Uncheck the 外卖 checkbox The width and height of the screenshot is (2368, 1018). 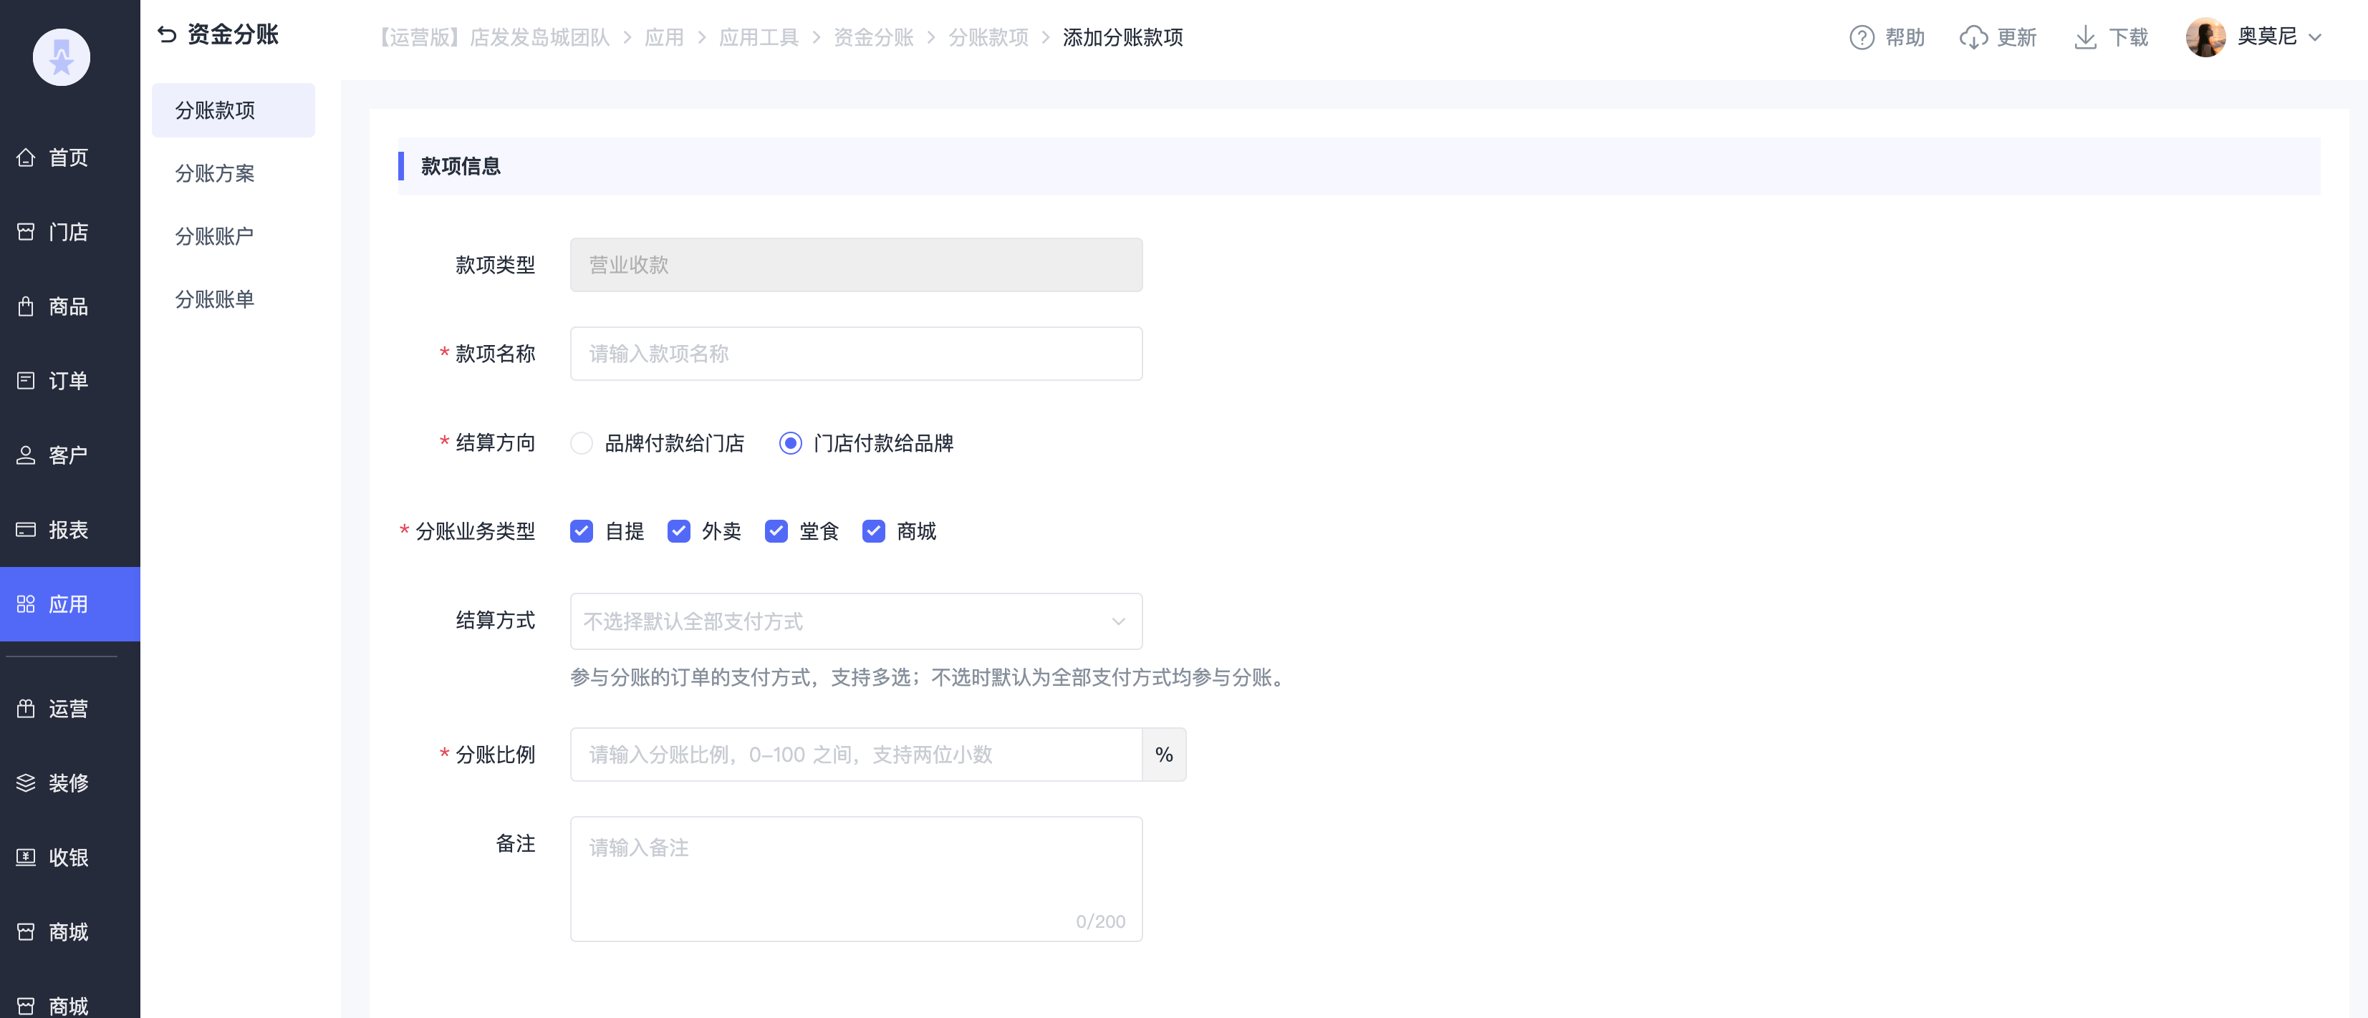click(x=678, y=531)
